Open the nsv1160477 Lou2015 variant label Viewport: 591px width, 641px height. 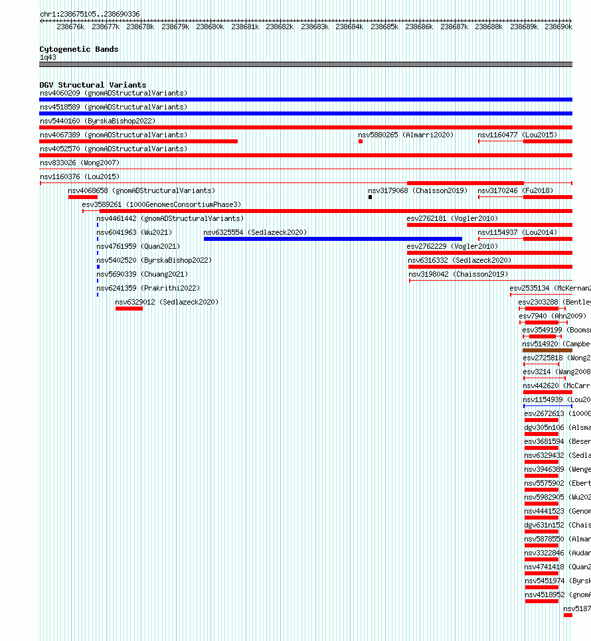click(x=517, y=135)
